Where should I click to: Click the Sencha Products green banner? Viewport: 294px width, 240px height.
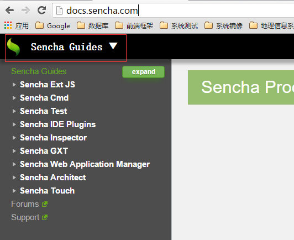[241, 87]
